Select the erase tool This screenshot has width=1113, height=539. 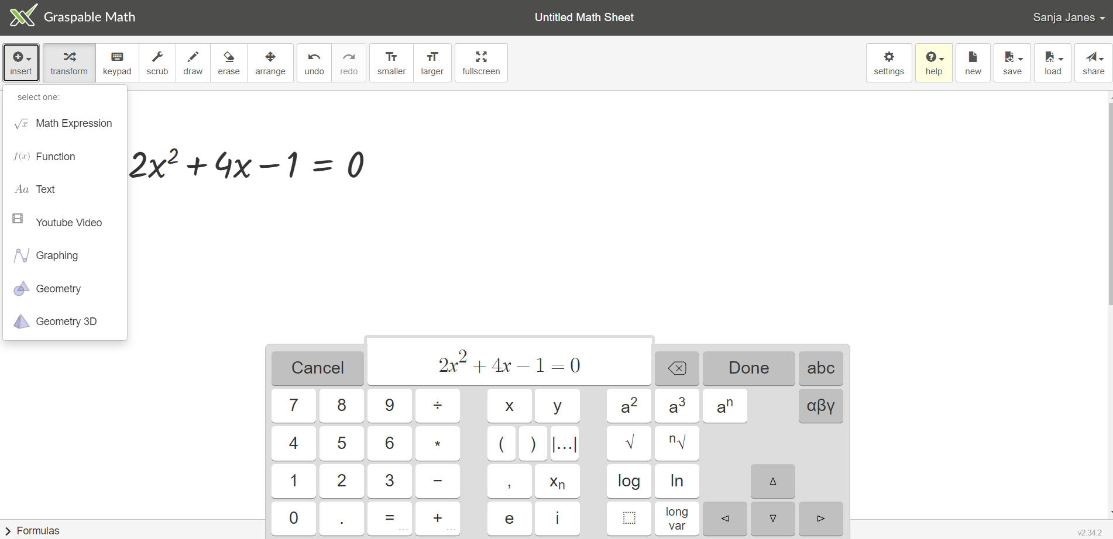tap(228, 63)
